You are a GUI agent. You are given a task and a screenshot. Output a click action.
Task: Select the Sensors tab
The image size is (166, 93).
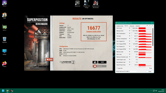(x=126, y=26)
